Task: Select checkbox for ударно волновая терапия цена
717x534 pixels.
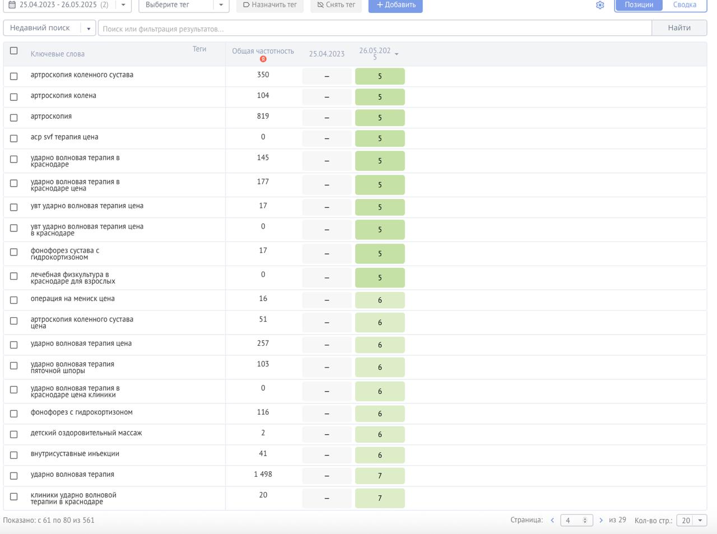Action: coord(14,345)
